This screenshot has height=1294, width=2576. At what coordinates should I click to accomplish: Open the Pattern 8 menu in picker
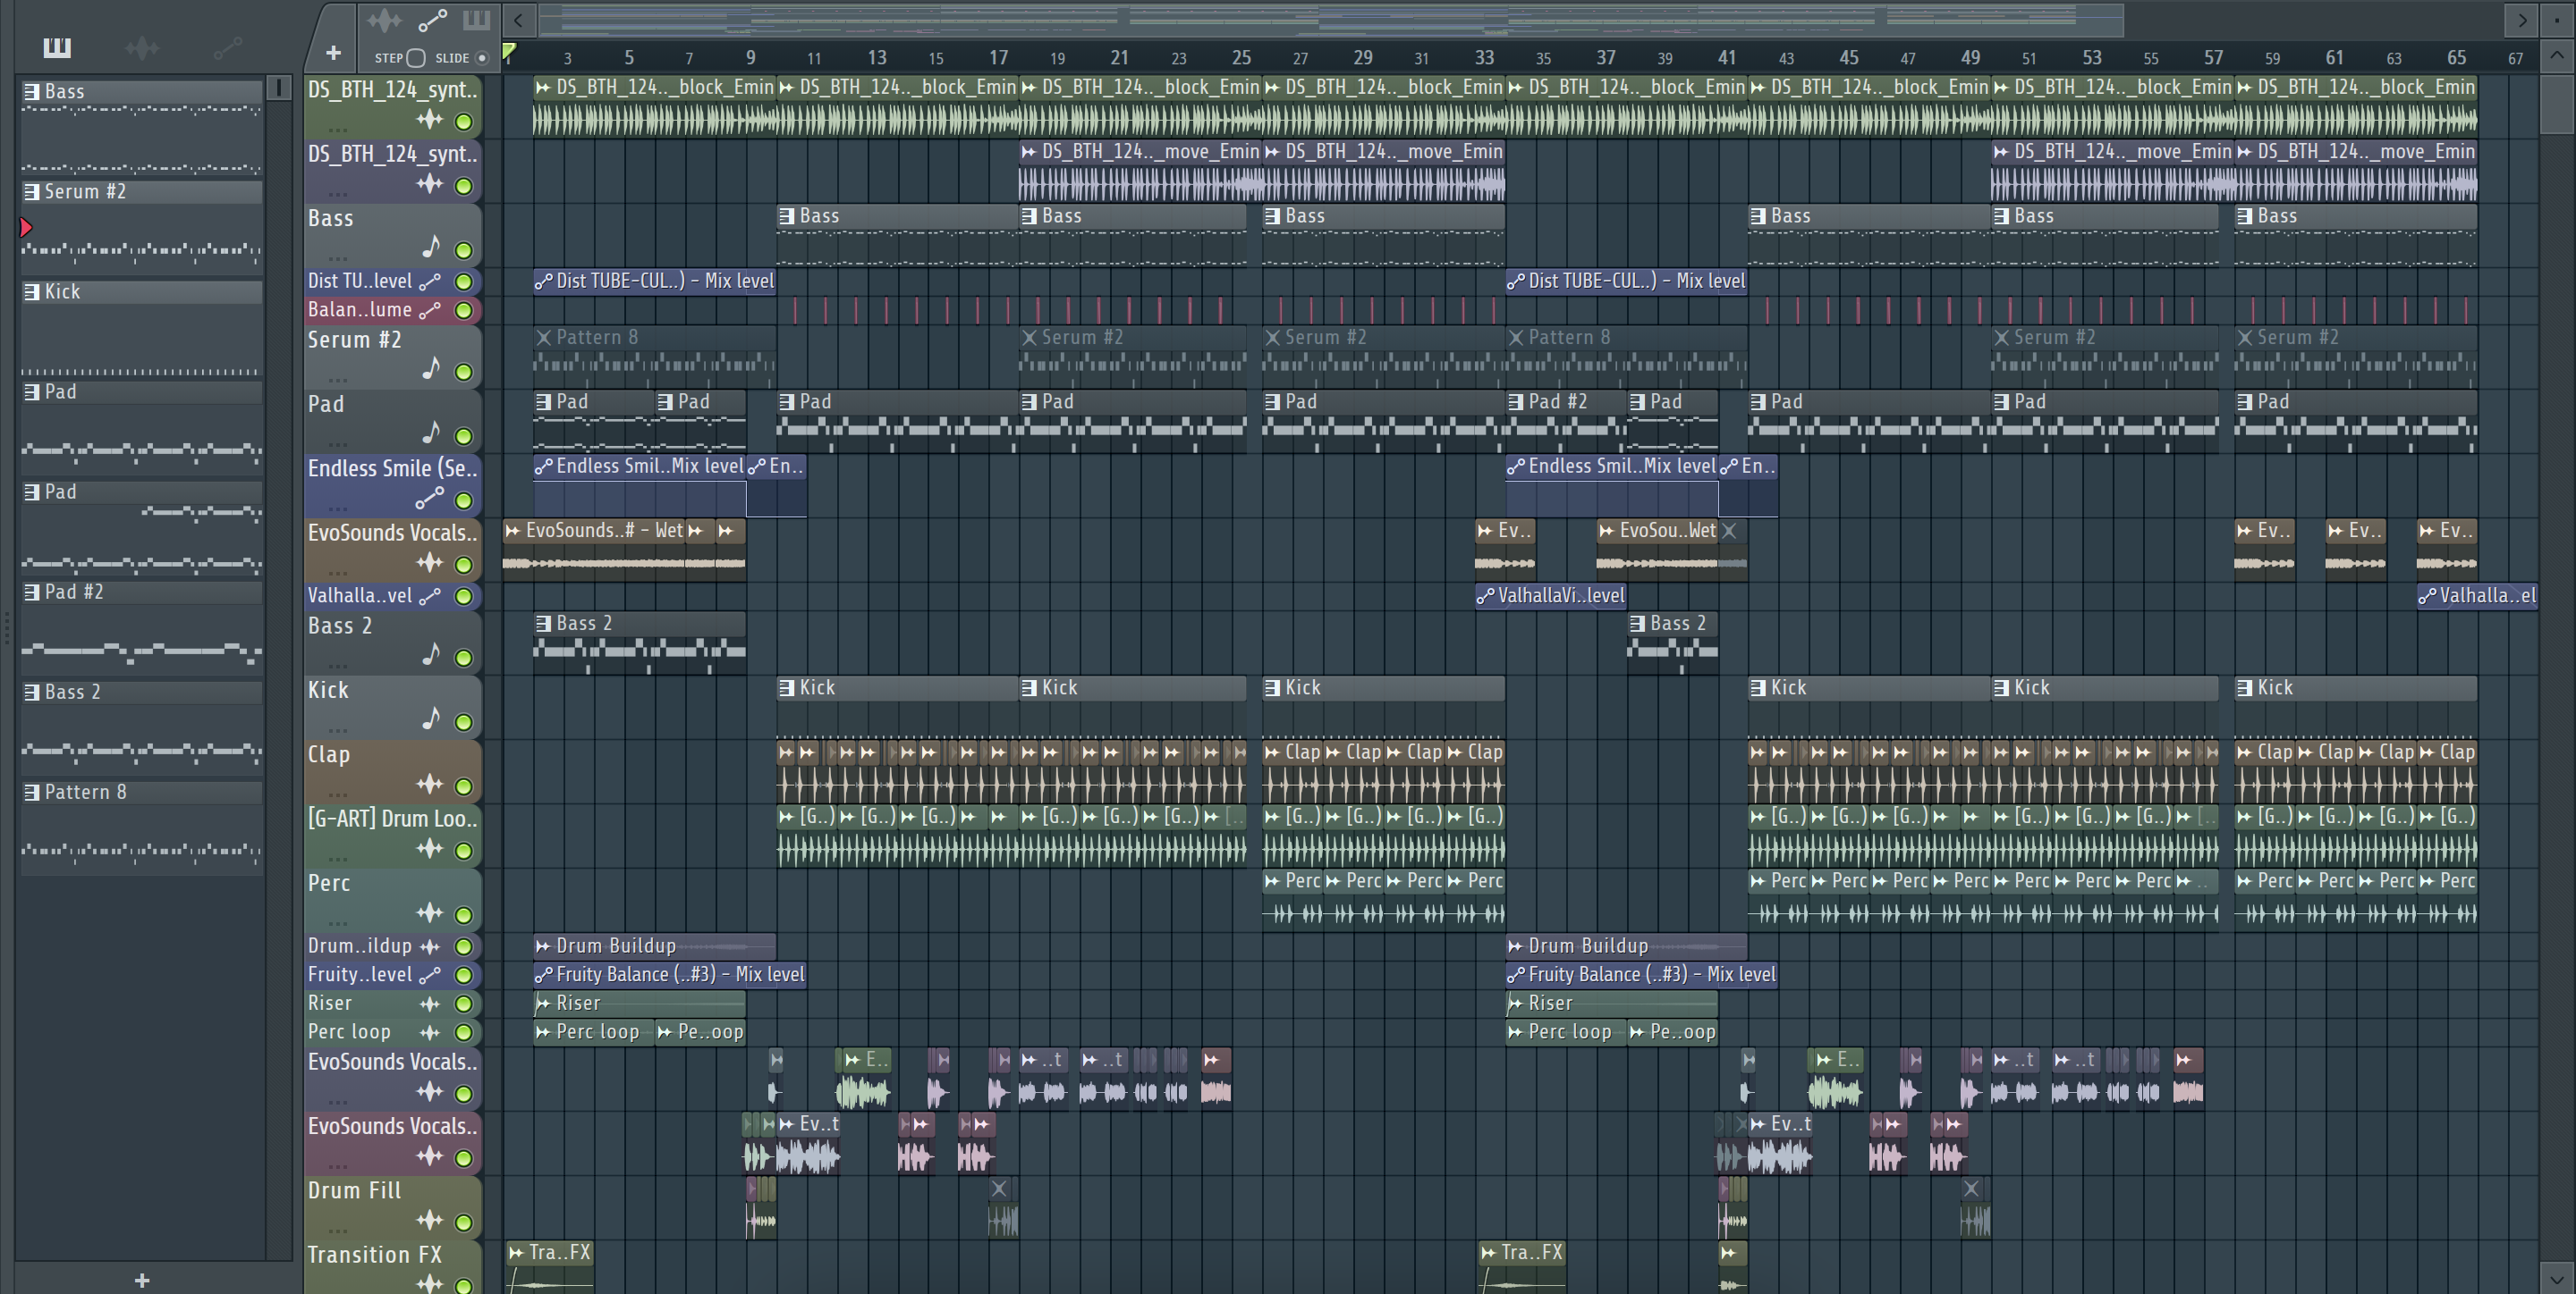click(x=32, y=792)
